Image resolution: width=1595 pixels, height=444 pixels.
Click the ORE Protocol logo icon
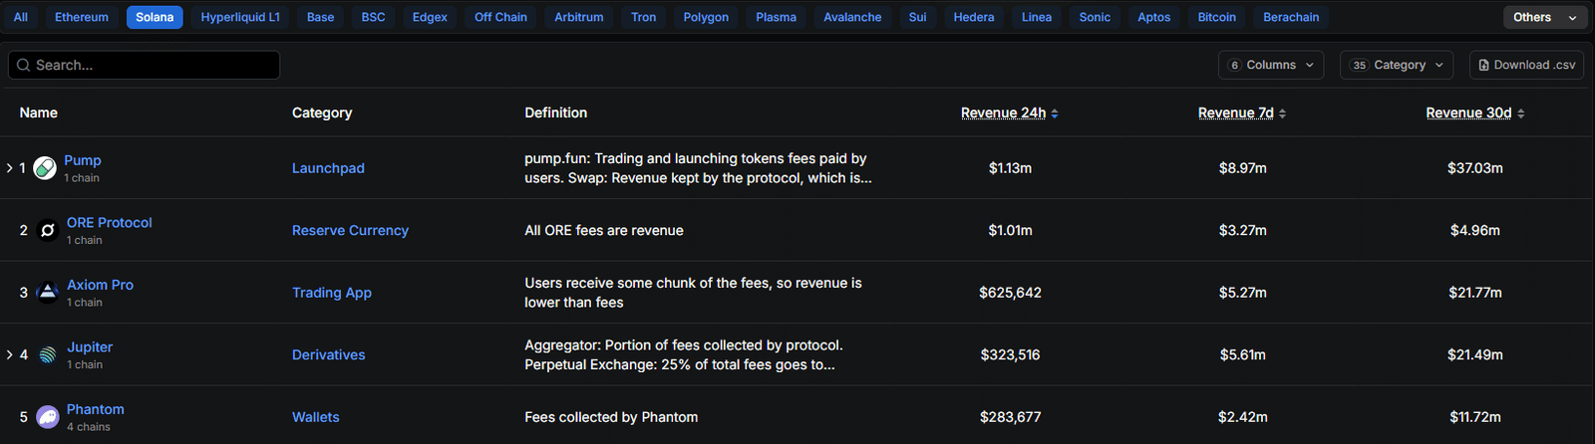click(47, 230)
